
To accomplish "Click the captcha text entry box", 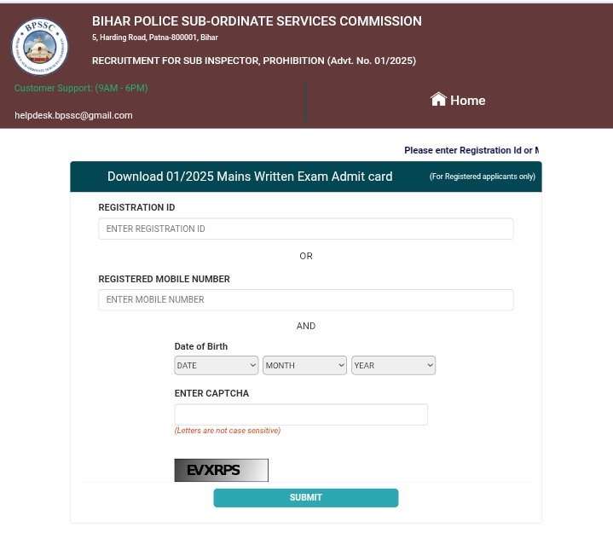I will point(300,414).
